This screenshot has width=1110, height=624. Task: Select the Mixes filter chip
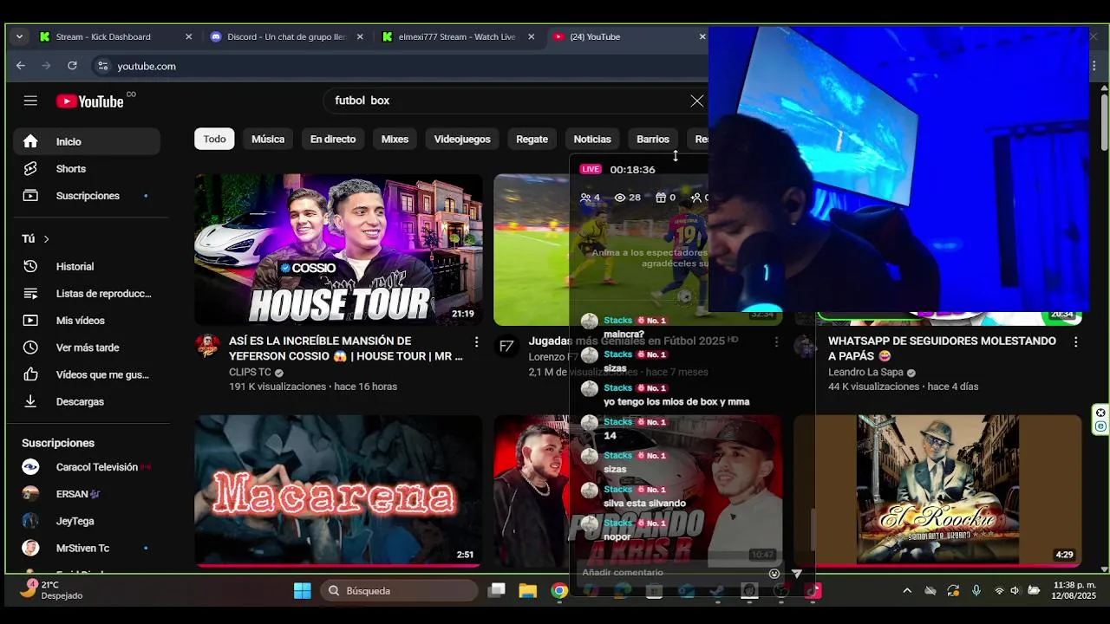(x=395, y=139)
